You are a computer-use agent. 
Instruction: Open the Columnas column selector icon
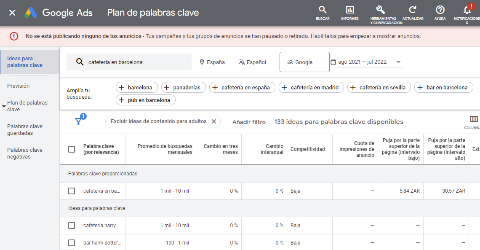(x=474, y=119)
